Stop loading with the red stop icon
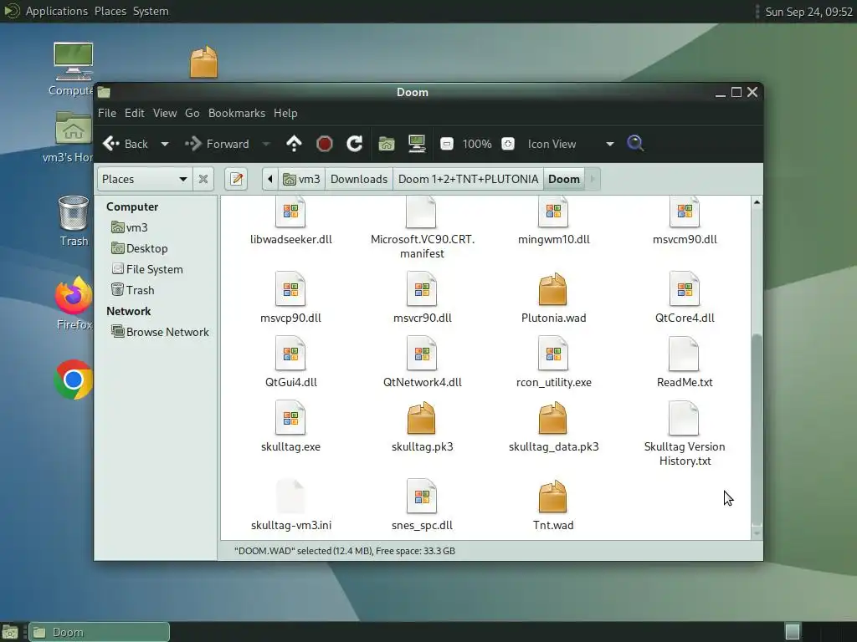857x642 pixels. [324, 144]
